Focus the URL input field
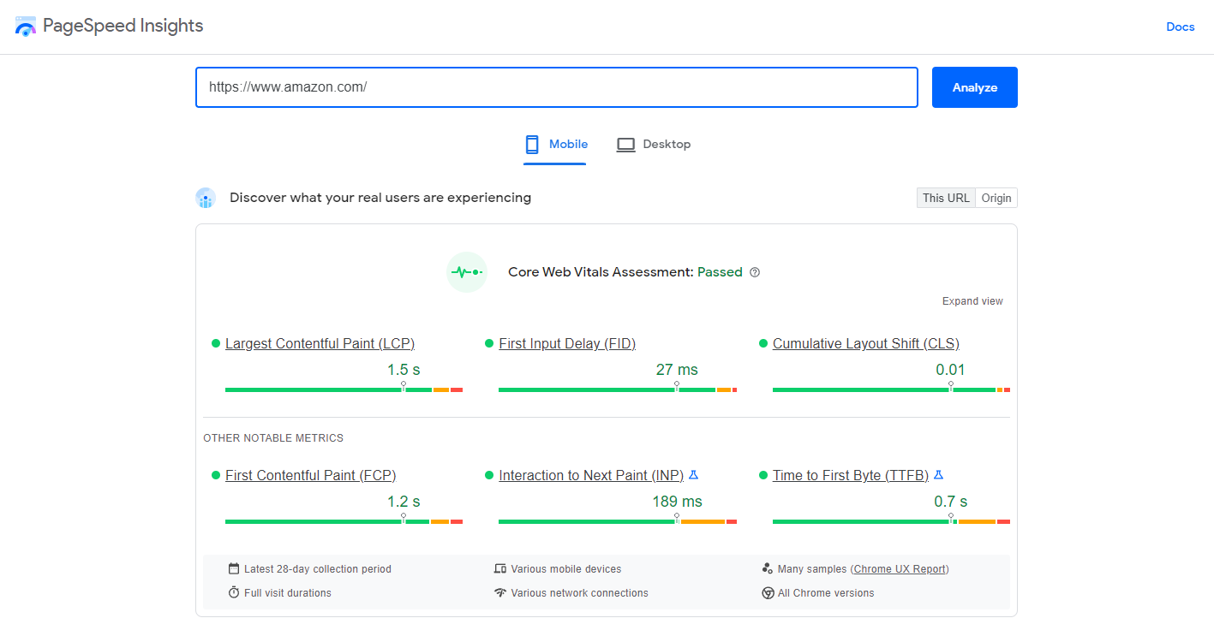The height and width of the screenshot is (636, 1214). click(556, 87)
